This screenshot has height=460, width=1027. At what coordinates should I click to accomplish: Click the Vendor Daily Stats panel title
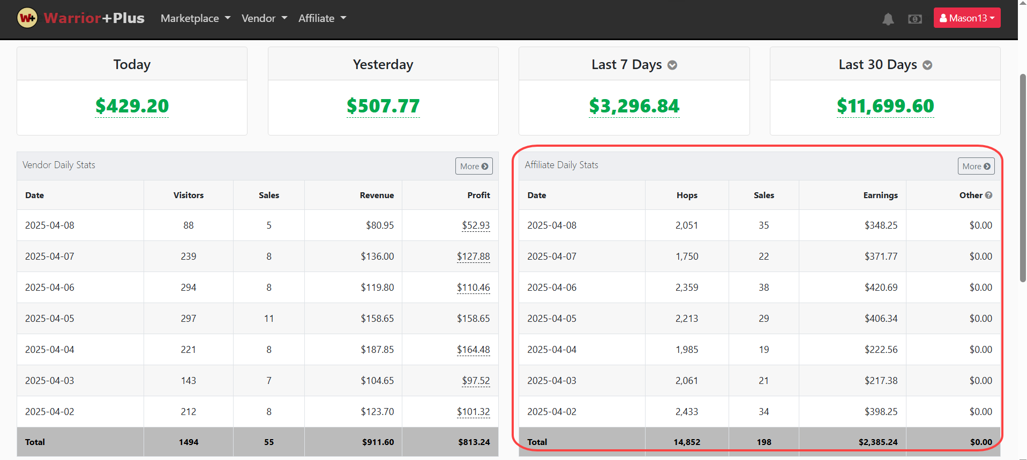59,165
